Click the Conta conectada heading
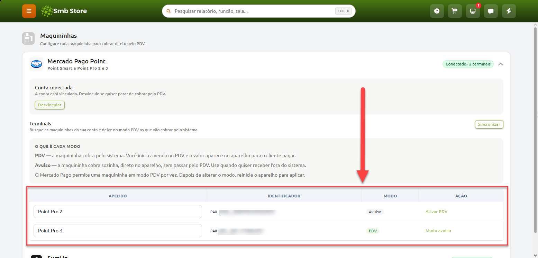 [x=54, y=88]
